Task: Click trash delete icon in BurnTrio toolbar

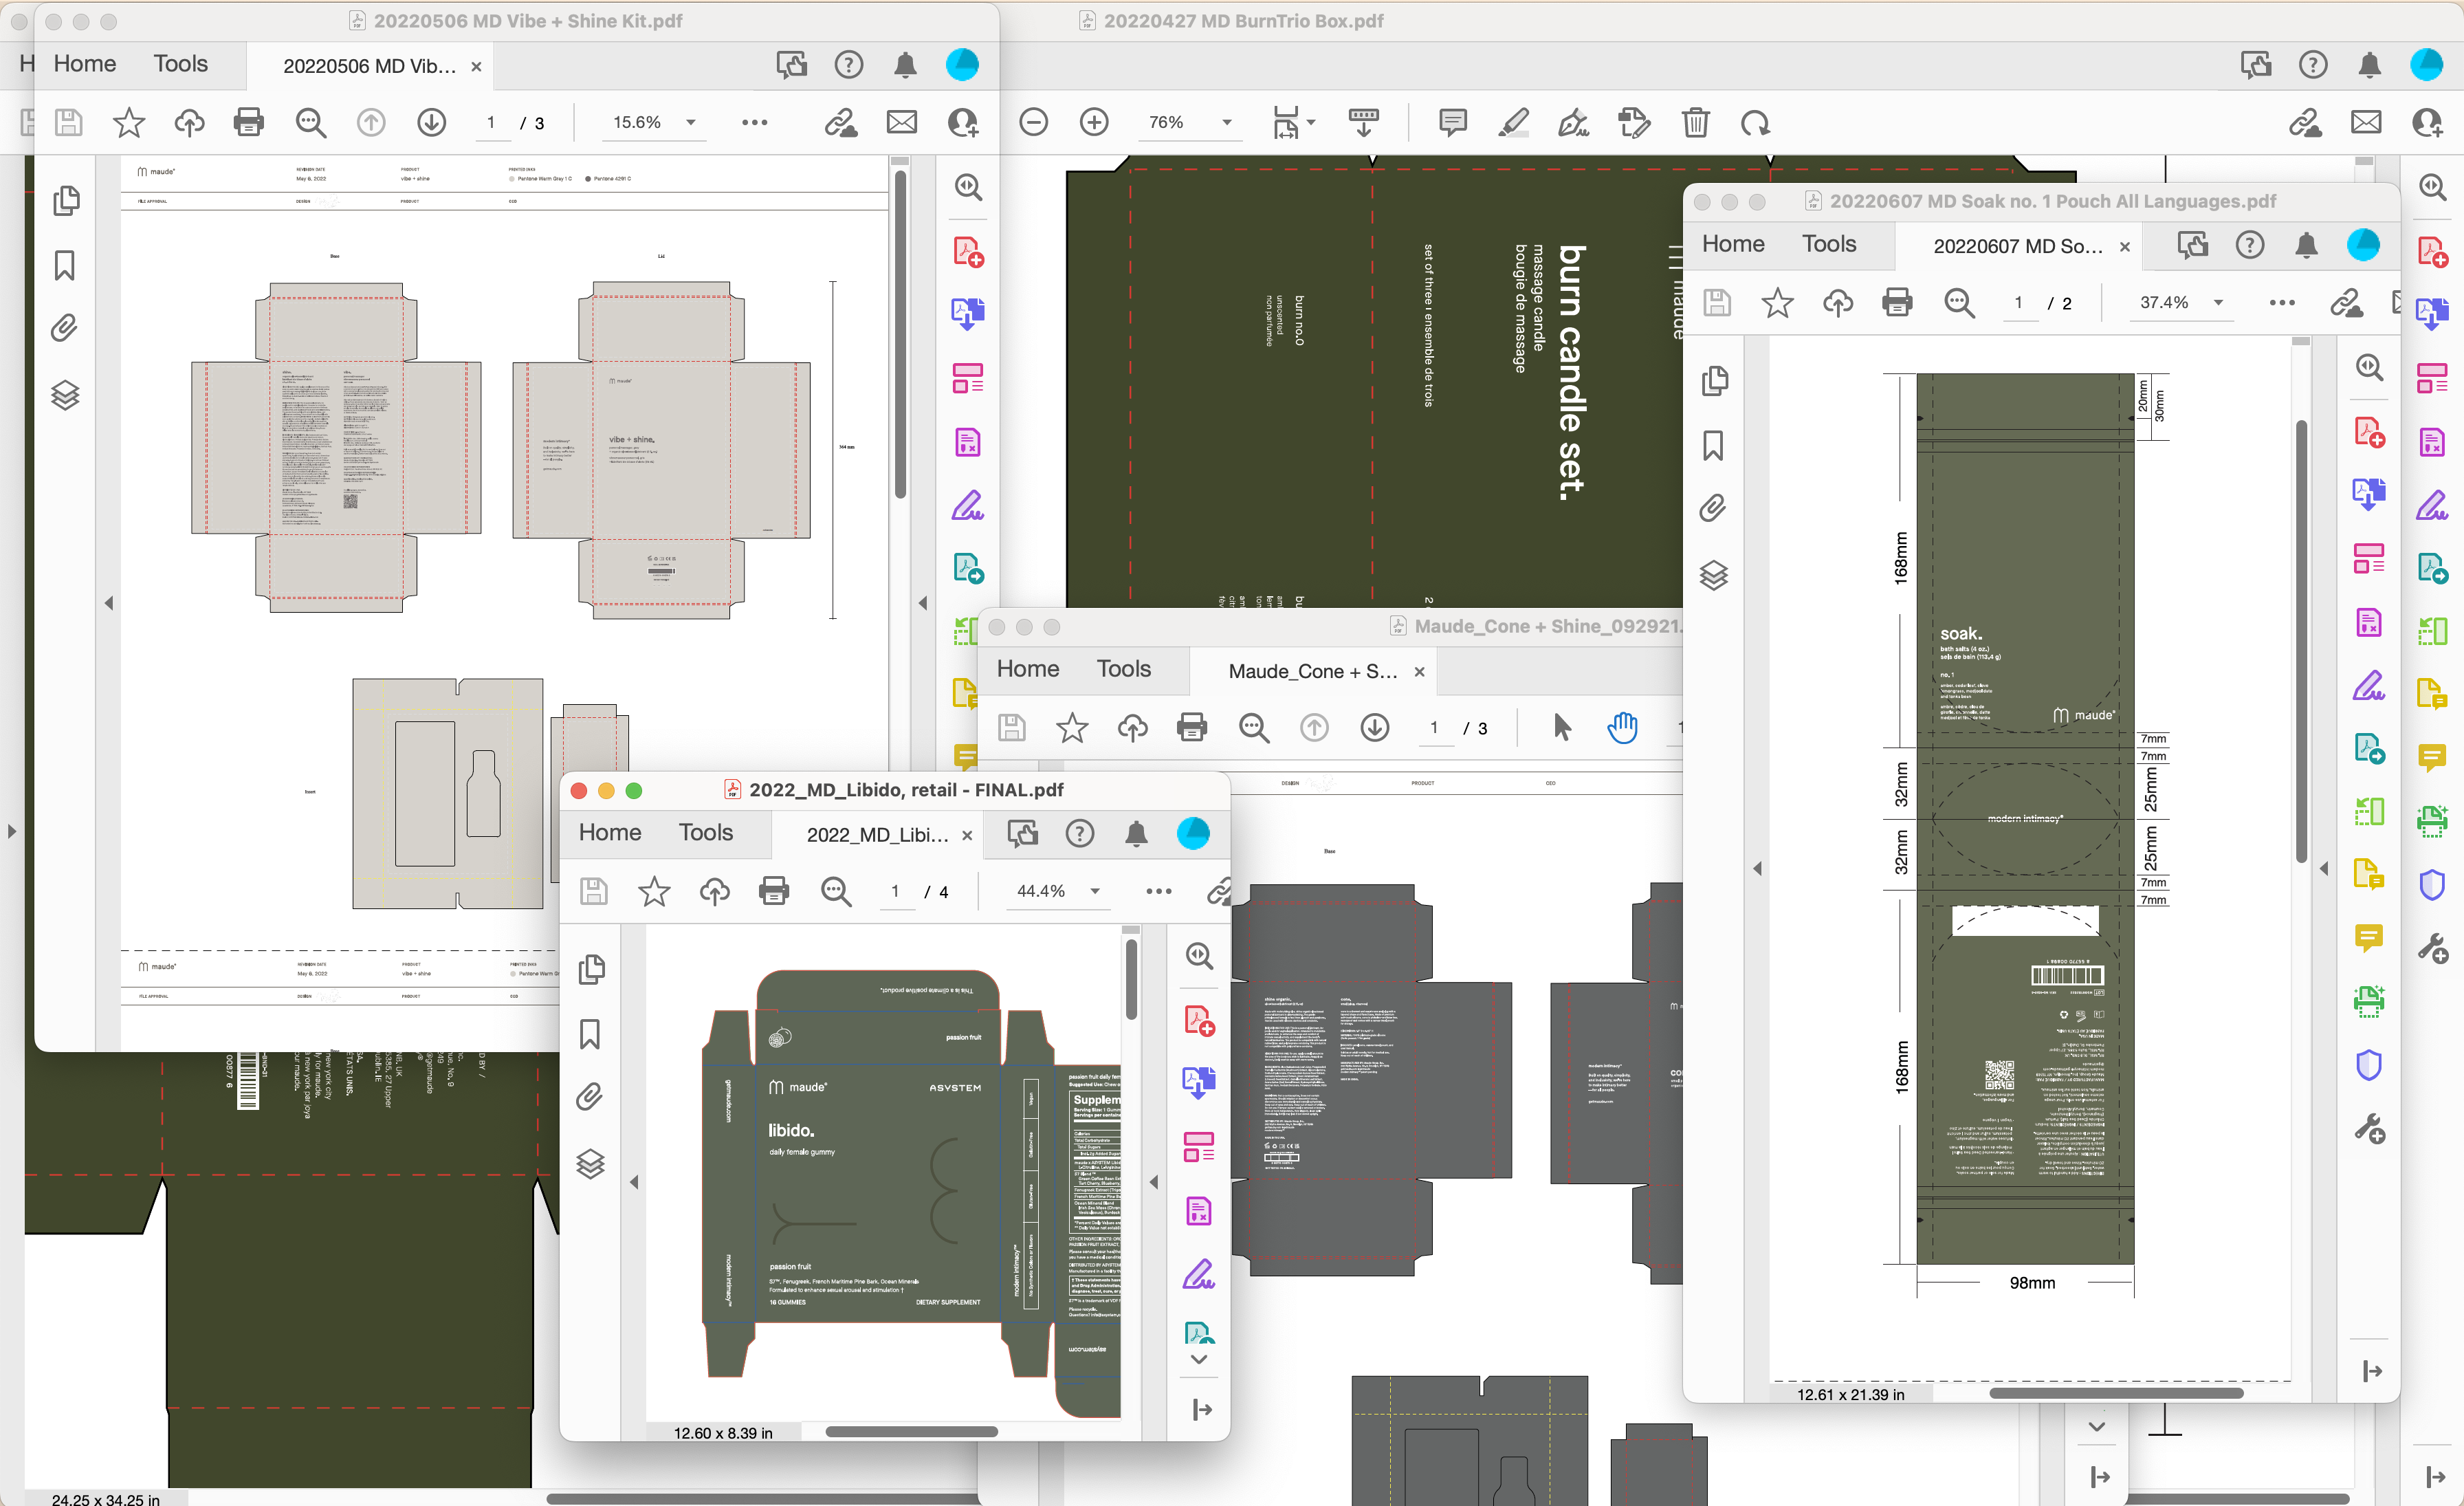Action: click(1695, 122)
